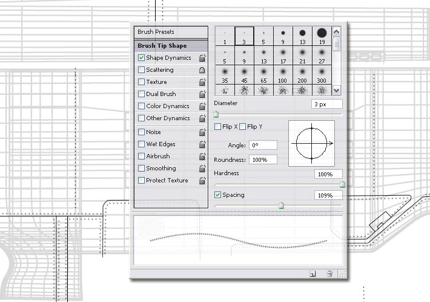
Task: Click the Angle input field
Action: (x=263, y=145)
